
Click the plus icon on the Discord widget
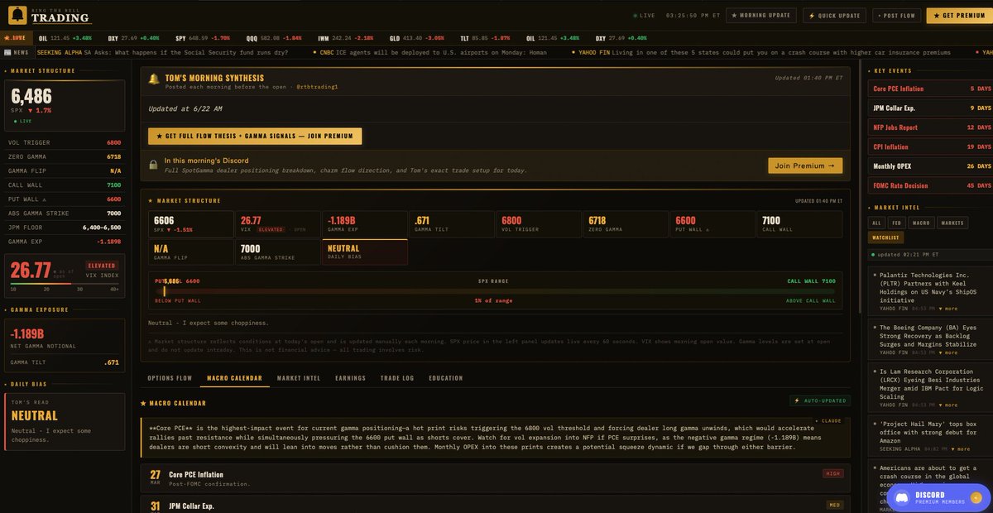click(976, 498)
